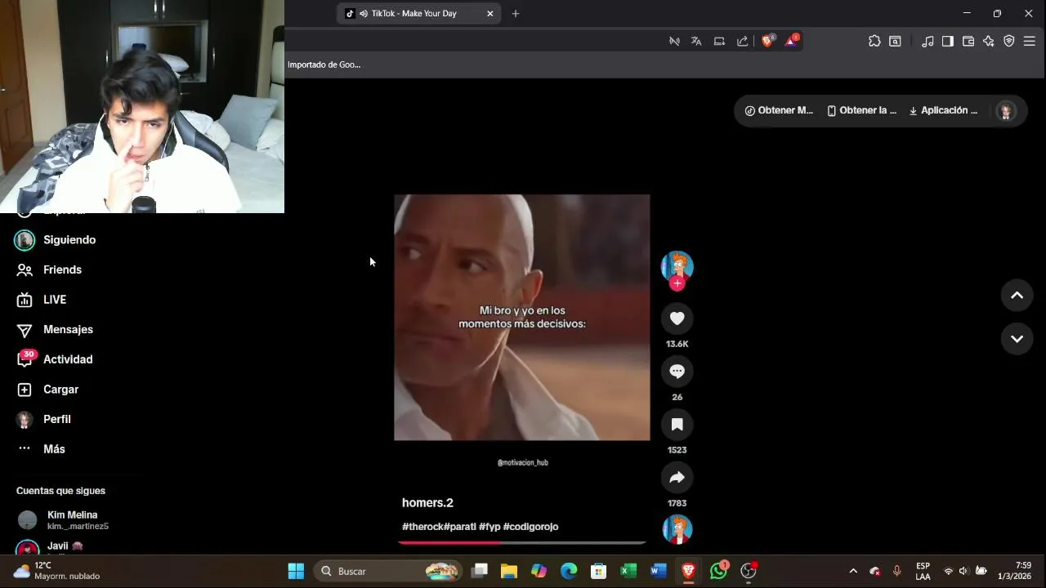The width and height of the screenshot is (1046, 588).
Task: Open the #fyp hashtag
Action: point(489,527)
